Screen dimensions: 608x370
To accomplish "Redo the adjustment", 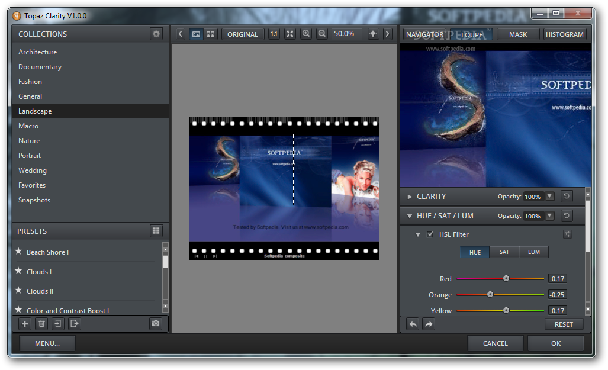I will [429, 324].
